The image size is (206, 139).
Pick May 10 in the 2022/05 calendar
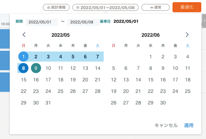48,68
